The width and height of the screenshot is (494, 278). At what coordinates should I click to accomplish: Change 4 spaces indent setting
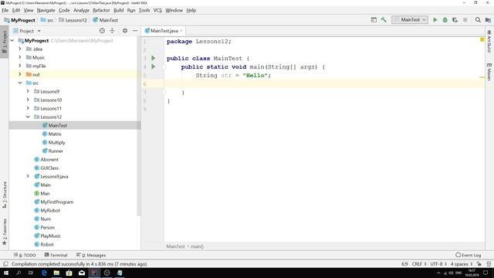pyautogui.click(x=462, y=264)
